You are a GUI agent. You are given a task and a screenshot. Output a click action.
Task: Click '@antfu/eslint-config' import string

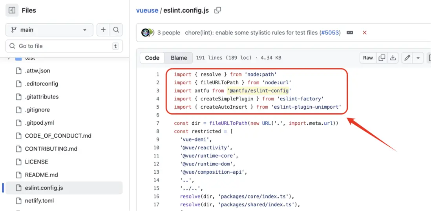tap(259, 91)
